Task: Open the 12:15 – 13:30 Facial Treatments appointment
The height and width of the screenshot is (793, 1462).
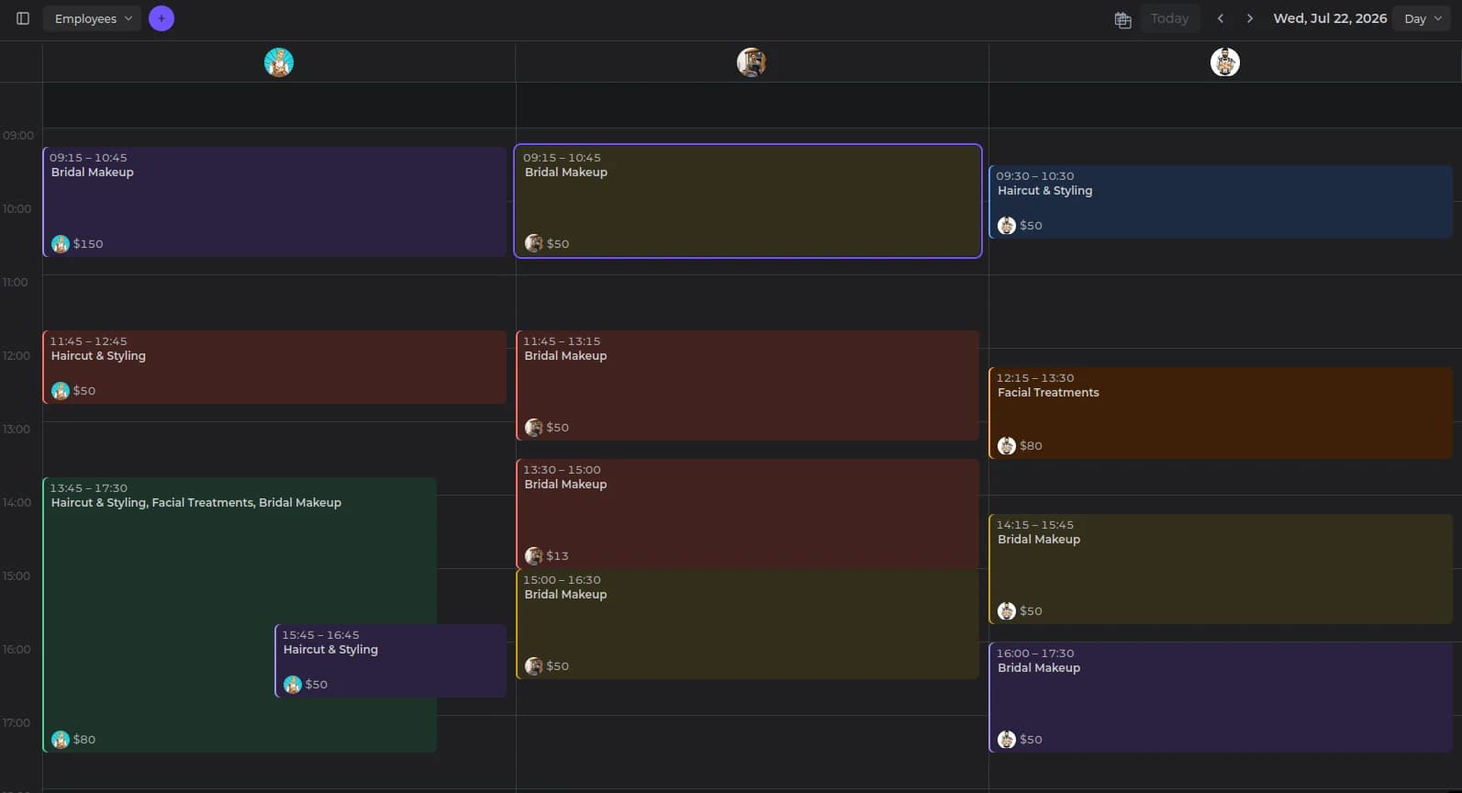Action: coord(1221,413)
